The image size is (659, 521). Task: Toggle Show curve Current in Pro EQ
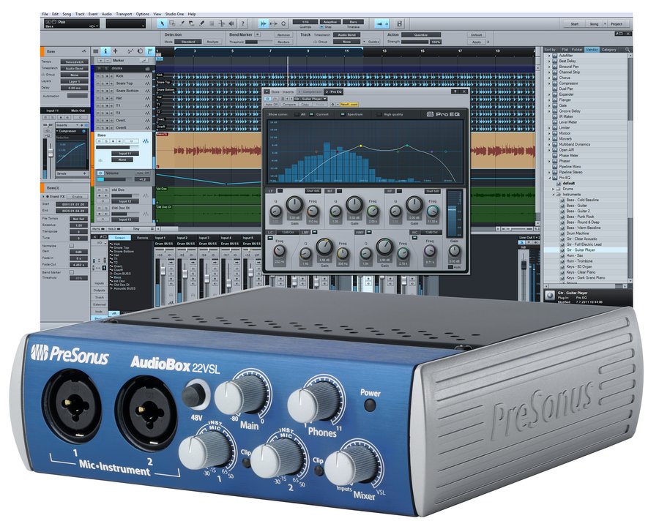coord(312,114)
